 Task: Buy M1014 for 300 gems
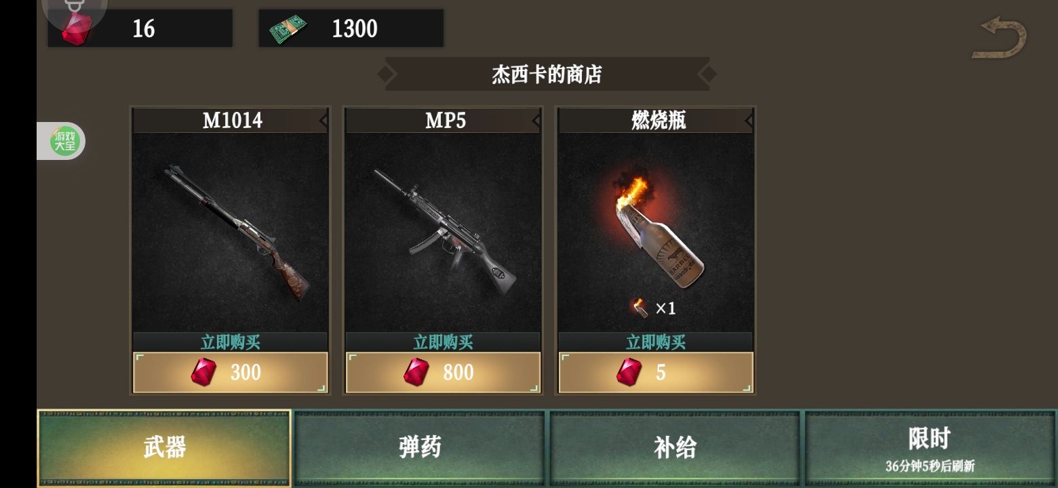(x=230, y=372)
